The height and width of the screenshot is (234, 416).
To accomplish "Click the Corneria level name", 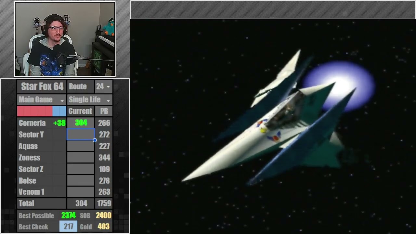I will 32,123.
